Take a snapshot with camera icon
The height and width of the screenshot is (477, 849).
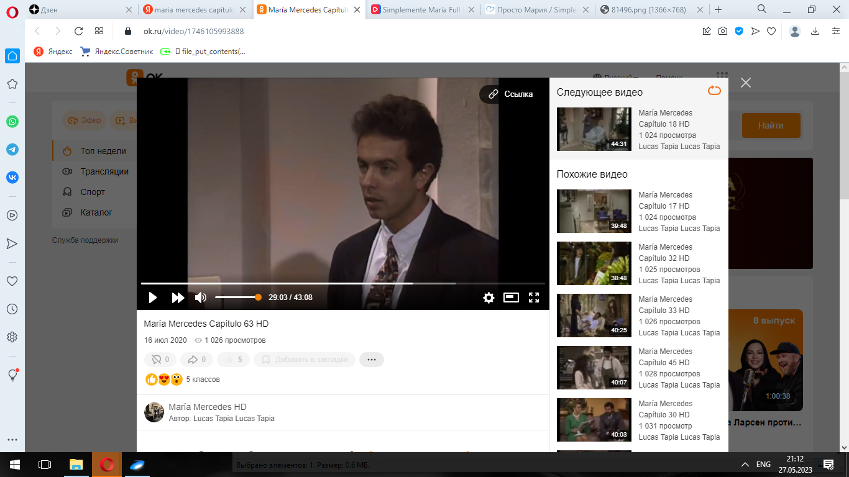pyautogui.click(x=723, y=31)
